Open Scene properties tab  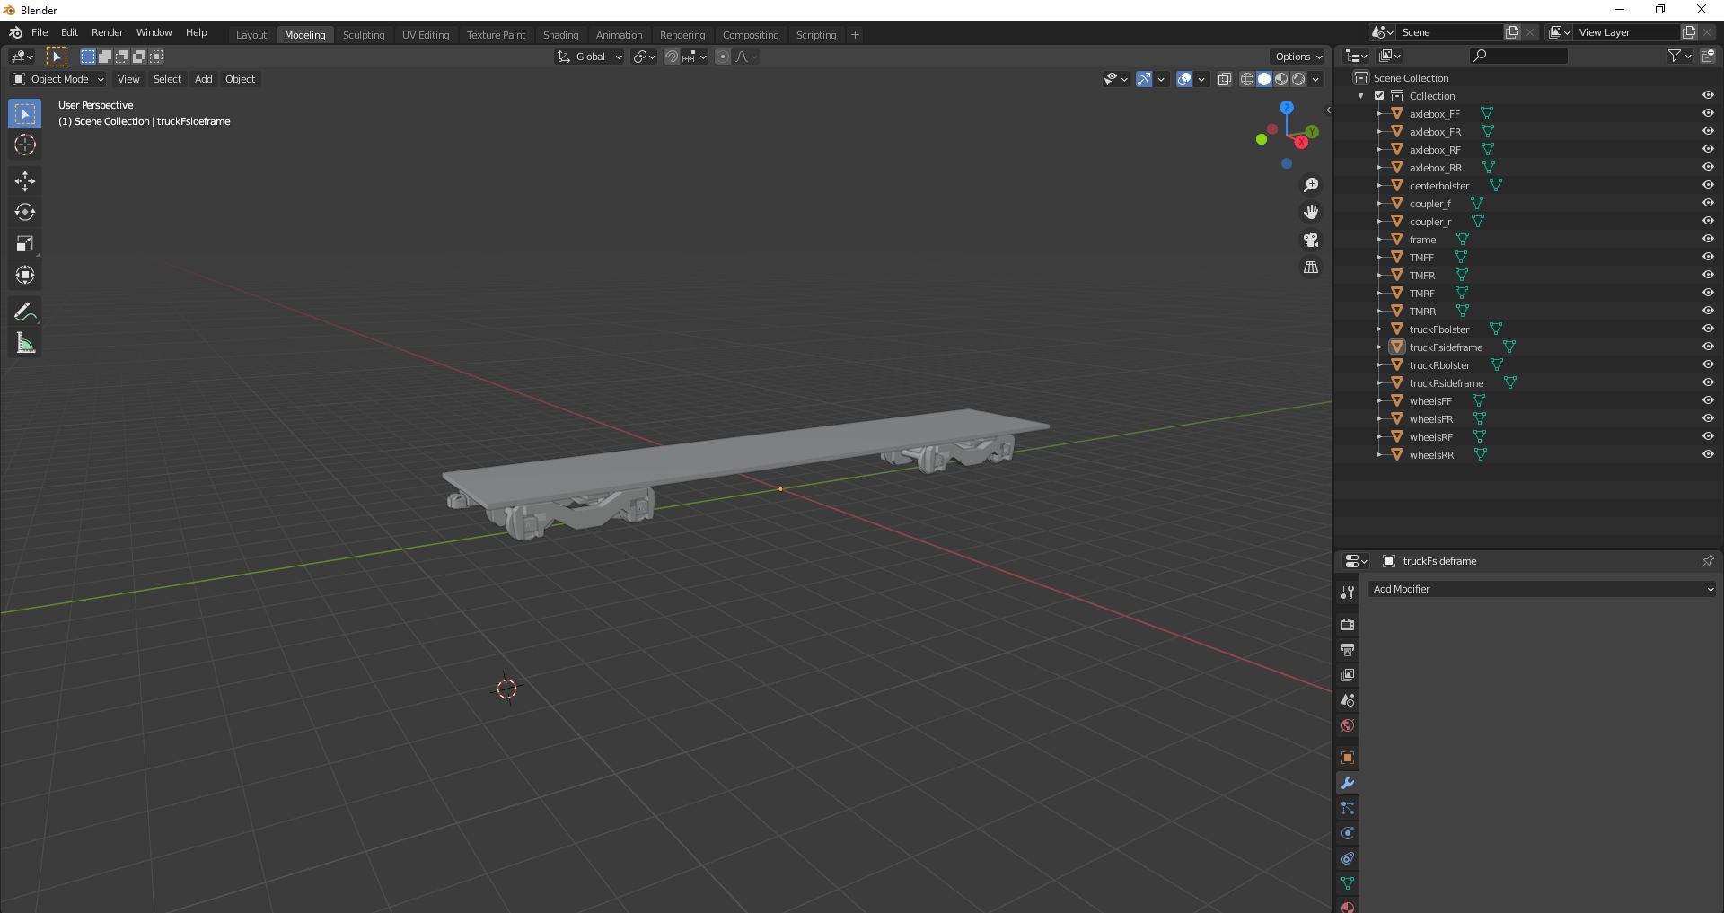[1348, 700]
